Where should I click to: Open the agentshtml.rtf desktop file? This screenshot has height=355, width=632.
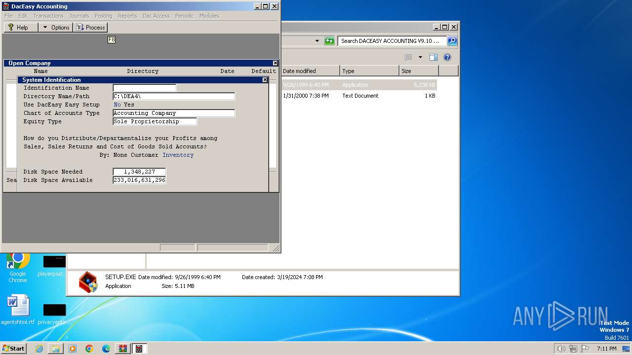tap(18, 310)
